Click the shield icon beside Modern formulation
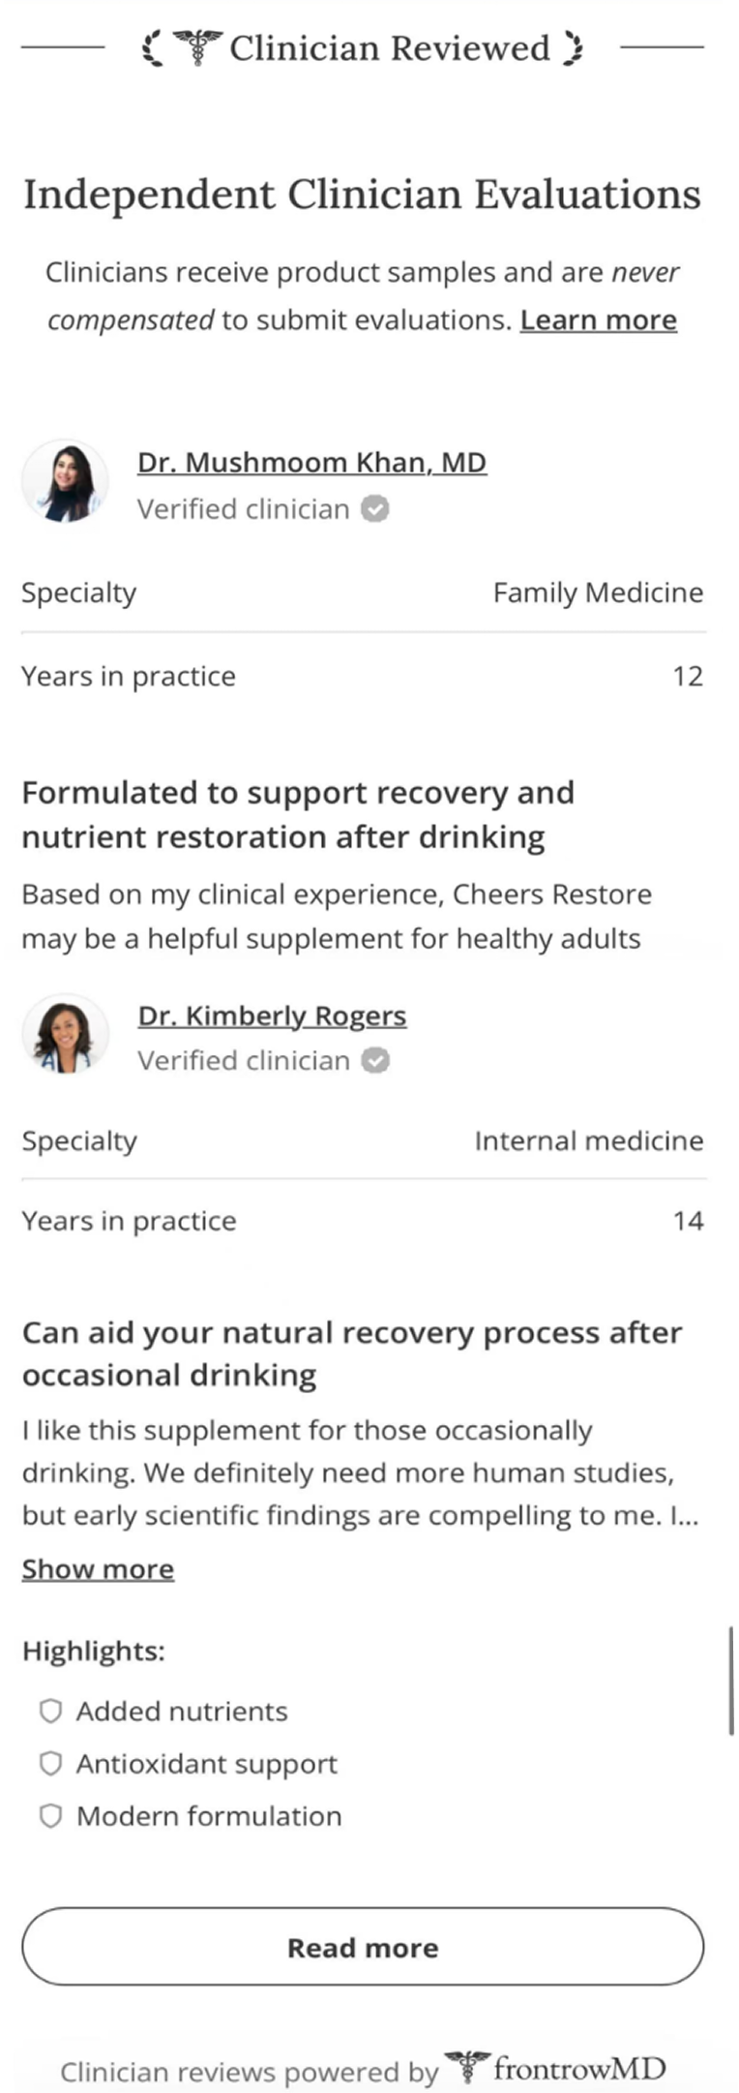This screenshot has width=739, height=2093. pyautogui.click(x=50, y=1815)
